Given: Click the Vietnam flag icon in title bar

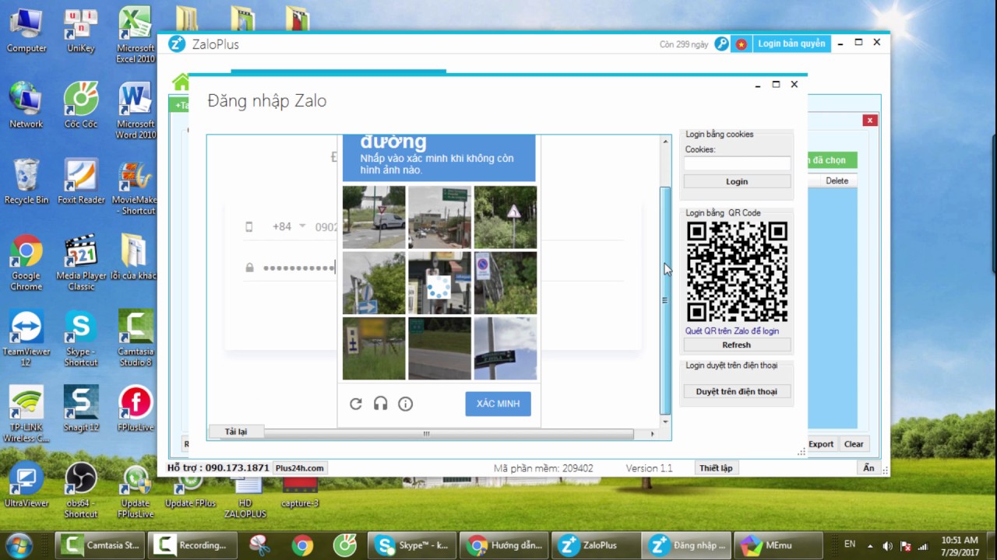Looking at the screenshot, I should pyautogui.click(x=741, y=44).
